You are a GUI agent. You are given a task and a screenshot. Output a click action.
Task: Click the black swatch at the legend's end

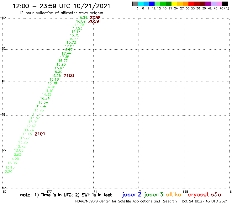click(225, 4)
